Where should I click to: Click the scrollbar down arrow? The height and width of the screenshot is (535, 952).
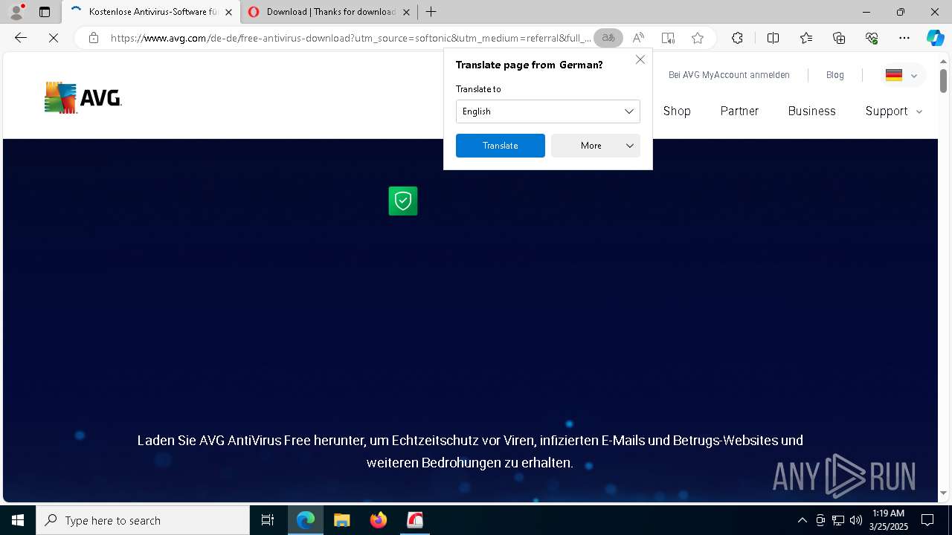[943, 493]
